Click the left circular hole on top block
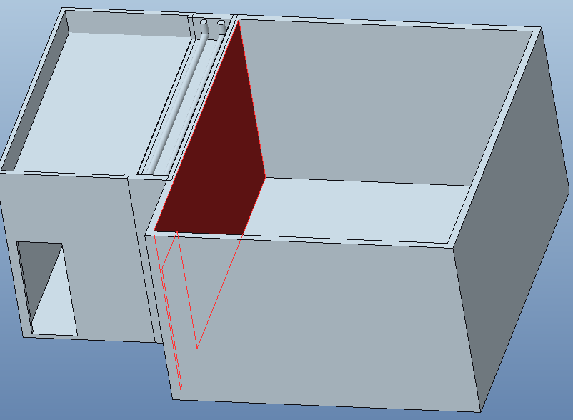Image resolution: width=573 pixels, height=420 pixels. click(x=204, y=23)
